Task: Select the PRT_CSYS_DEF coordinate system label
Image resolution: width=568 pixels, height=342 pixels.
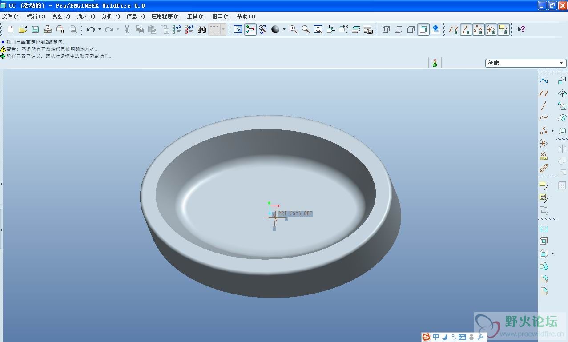Action: [295, 213]
